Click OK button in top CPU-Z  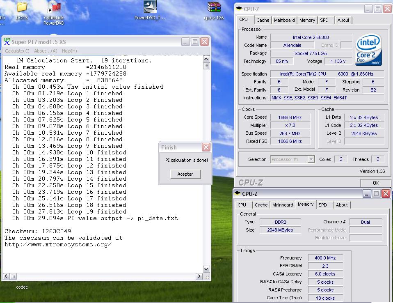point(376,183)
